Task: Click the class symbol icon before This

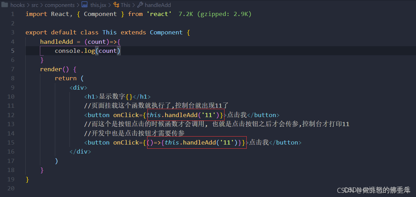Action: [x=116, y=5]
